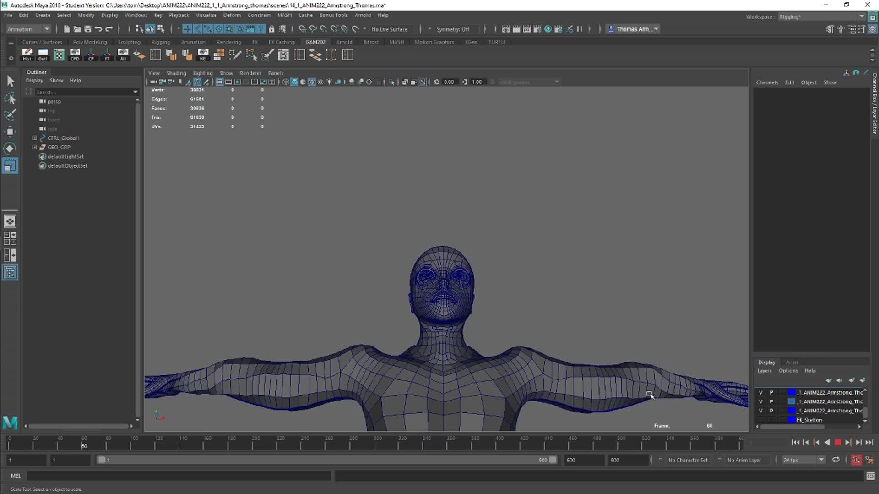Open a new scene with the New Scene icon
879x494 pixels.
(66, 29)
